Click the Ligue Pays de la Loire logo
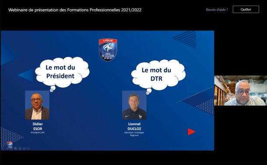The width and height of the screenshot is (267, 165). 108,50
